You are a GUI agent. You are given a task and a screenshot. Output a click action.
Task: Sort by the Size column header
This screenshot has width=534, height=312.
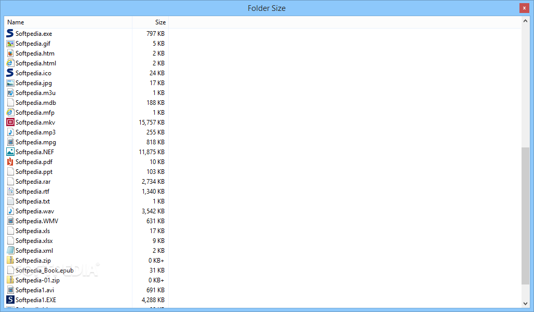pos(151,22)
